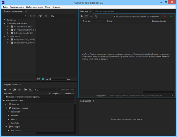Open the Окно menu

point(48,7)
